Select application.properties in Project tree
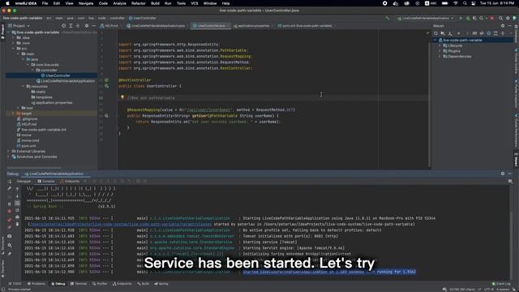Viewport: 519px width, 292px height. 52,103
